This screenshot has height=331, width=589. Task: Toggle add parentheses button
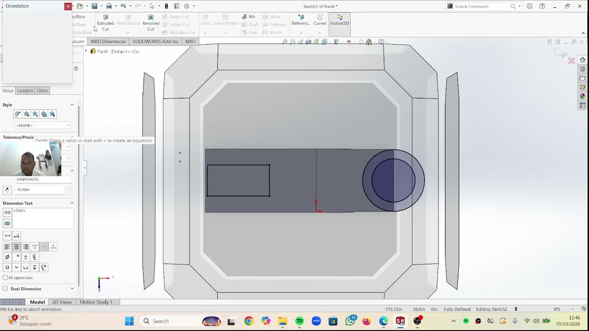point(7,212)
